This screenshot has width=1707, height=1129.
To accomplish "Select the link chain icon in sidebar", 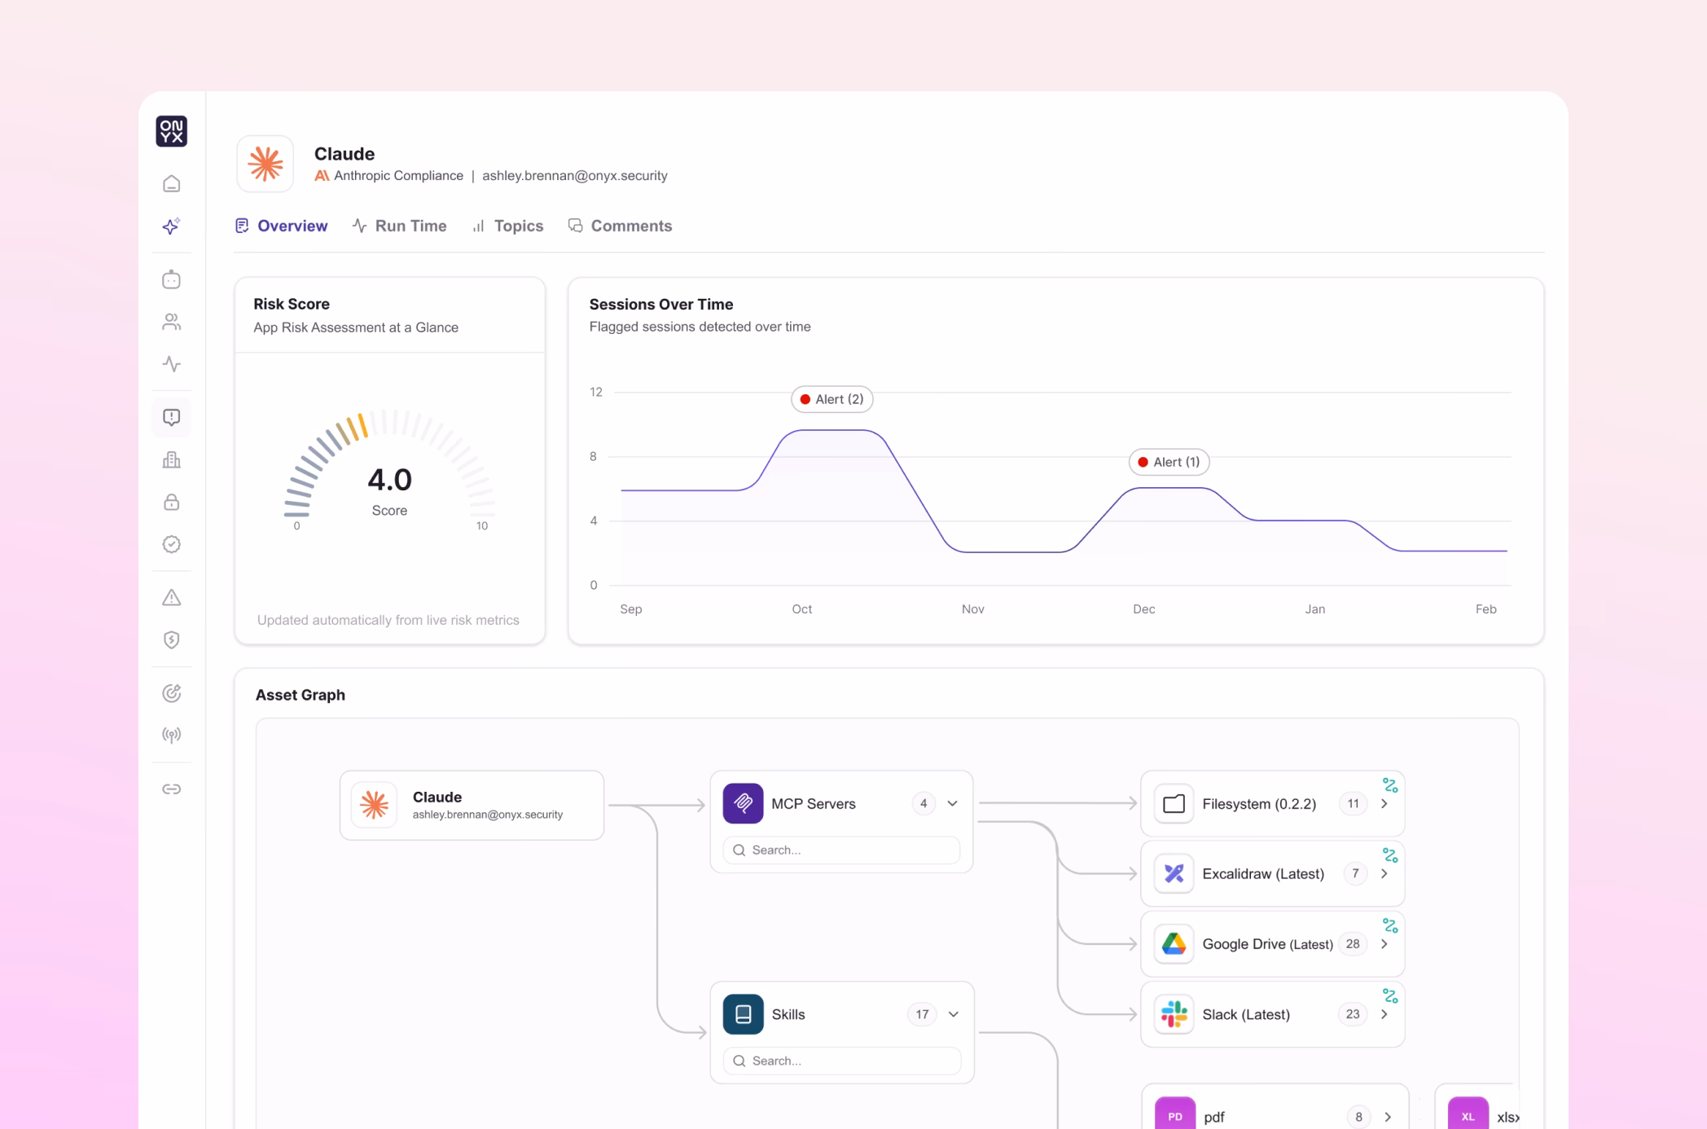I will [x=171, y=789].
